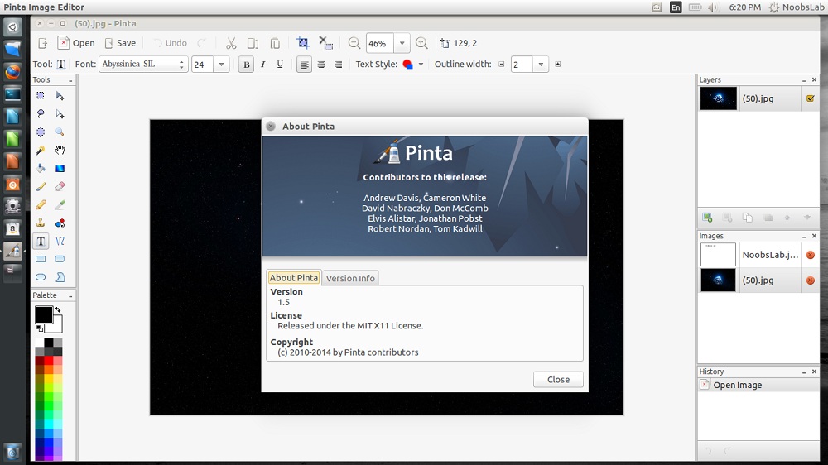Add new layer in Layers panel
Image resolution: width=828 pixels, height=465 pixels.
(x=707, y=218)
